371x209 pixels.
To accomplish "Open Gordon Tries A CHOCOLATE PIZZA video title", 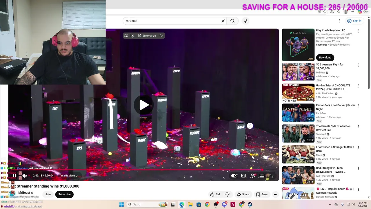I will tap(333, 87).
